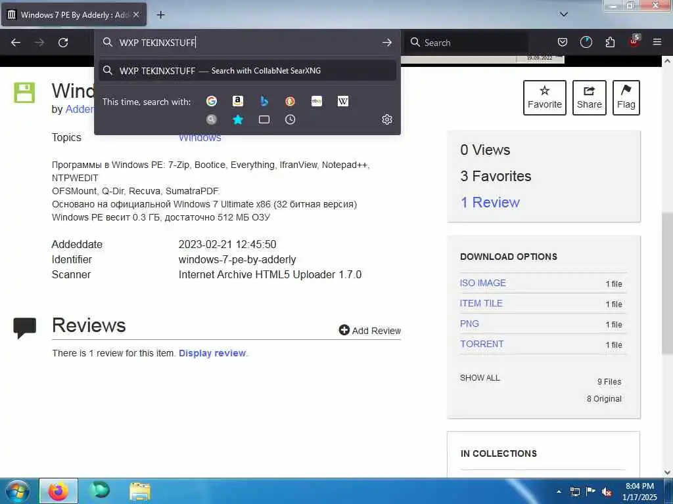Screen dimensions: 673x504
Task: Open the Action Center flag icon
Action: click(591, 492)
